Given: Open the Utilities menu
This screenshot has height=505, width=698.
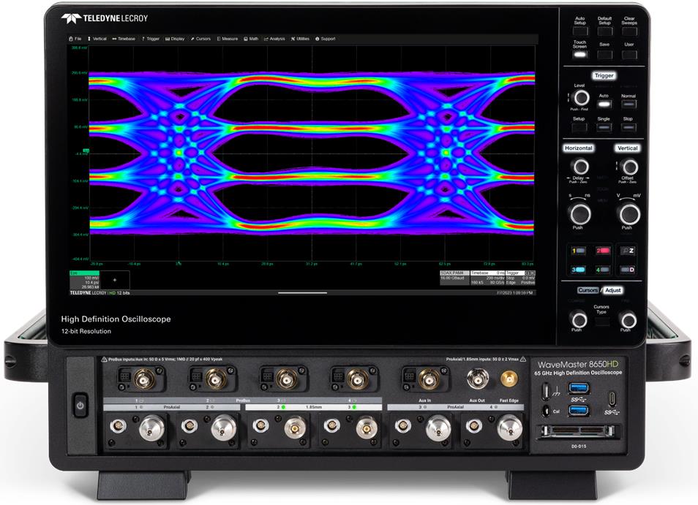Looking at the screenshot, I should click(x=300, y=38).
